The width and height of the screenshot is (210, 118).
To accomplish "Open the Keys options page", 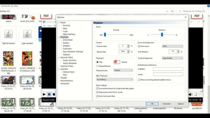I will click(x=65, y=29).
